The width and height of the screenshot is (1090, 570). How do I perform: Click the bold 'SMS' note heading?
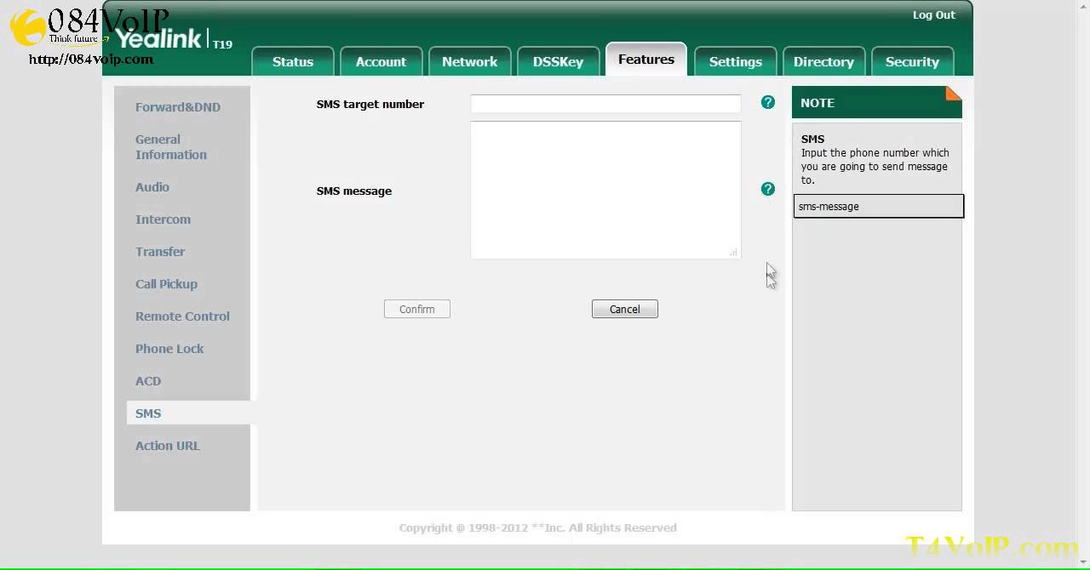812,139
